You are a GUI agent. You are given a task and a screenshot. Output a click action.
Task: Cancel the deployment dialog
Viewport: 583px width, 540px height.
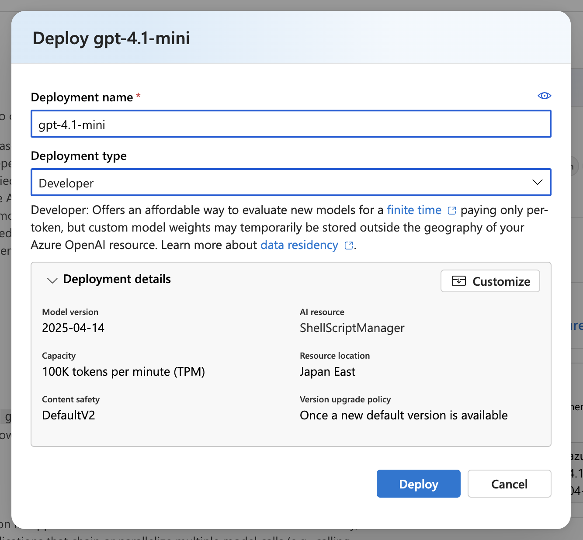point(509,484)
